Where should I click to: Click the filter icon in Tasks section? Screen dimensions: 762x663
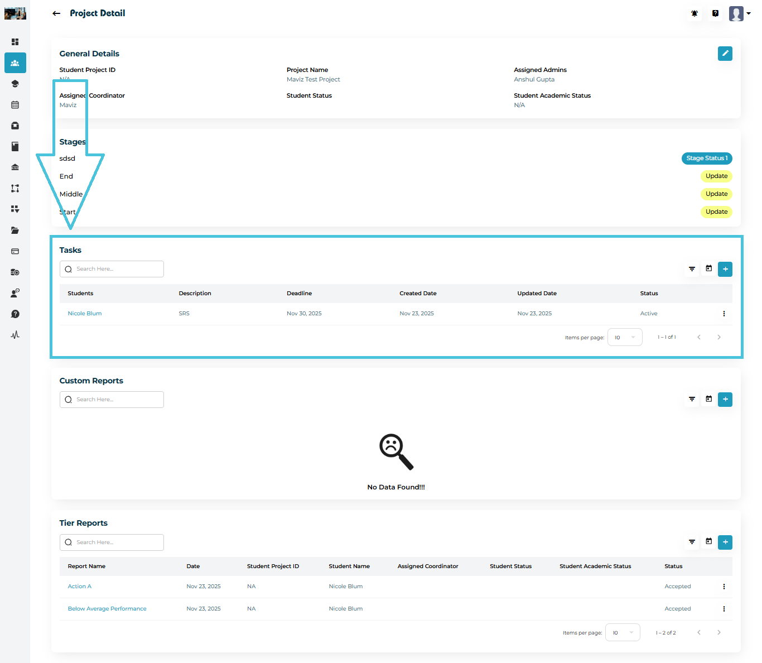692,269
